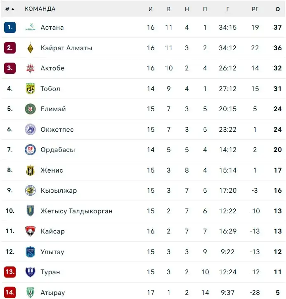
Task: Open the Женис team link
Action: coord(52,170)
